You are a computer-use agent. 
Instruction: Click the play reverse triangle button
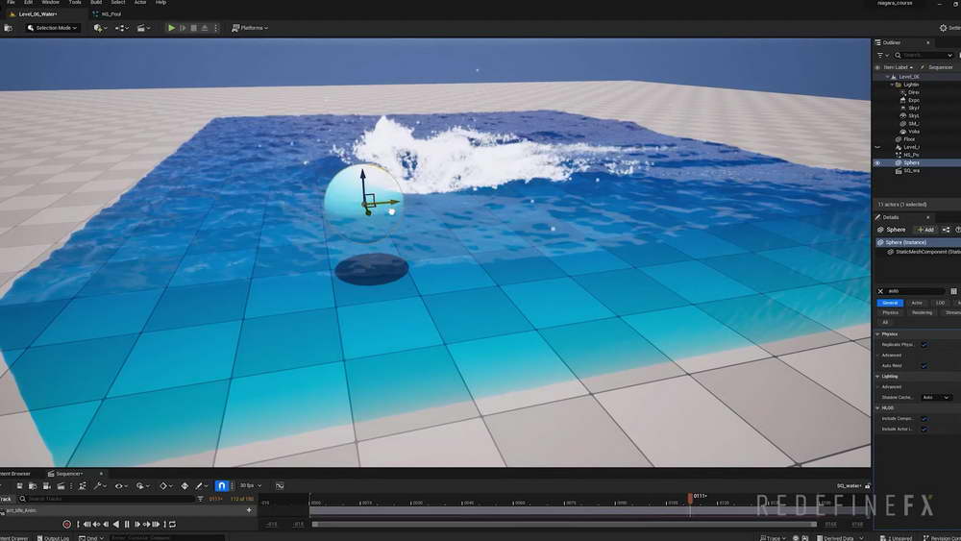tap(116, 525)
